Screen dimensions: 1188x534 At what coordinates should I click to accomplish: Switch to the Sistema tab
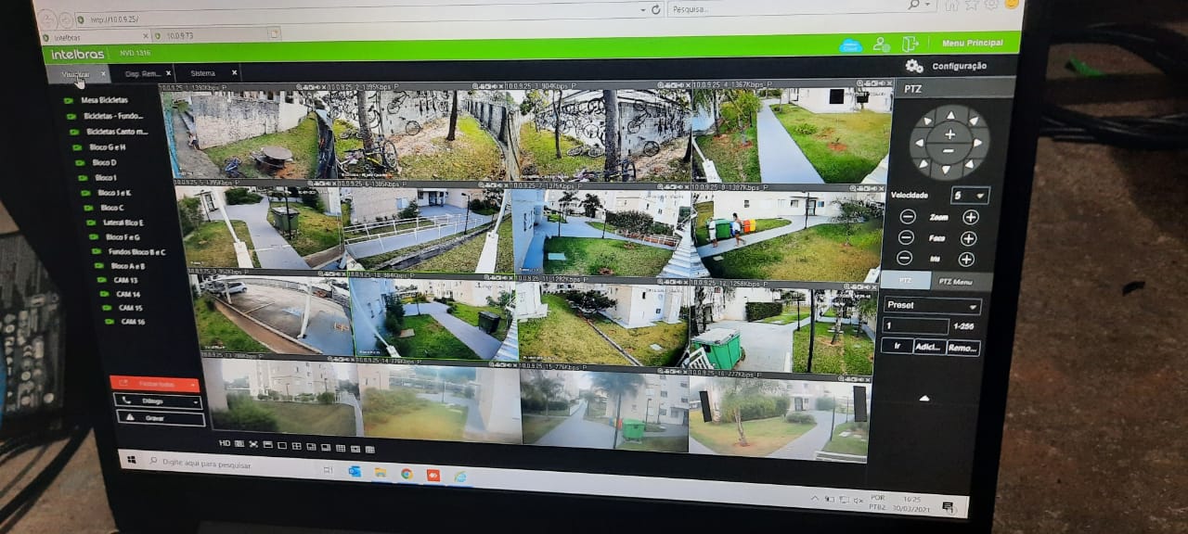(202, 73)
